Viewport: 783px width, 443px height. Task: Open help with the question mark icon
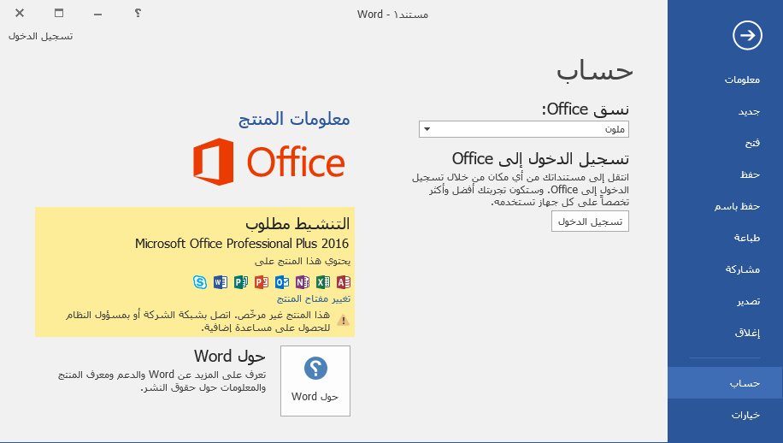coord(138,13)
